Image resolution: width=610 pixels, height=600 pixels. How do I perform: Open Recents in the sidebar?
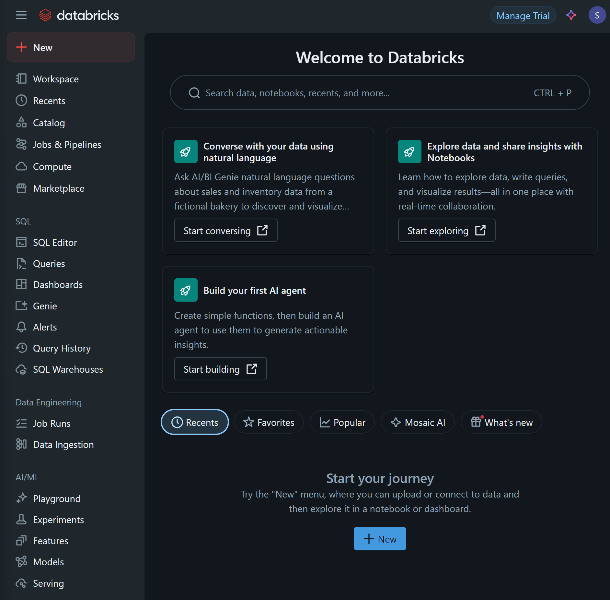pos(71,101)
